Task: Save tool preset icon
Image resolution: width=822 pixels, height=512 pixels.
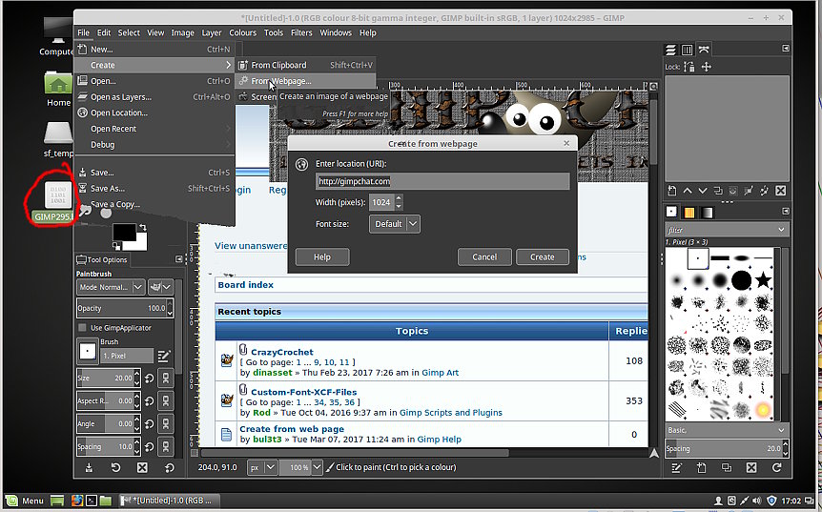Action: point(89,467)
